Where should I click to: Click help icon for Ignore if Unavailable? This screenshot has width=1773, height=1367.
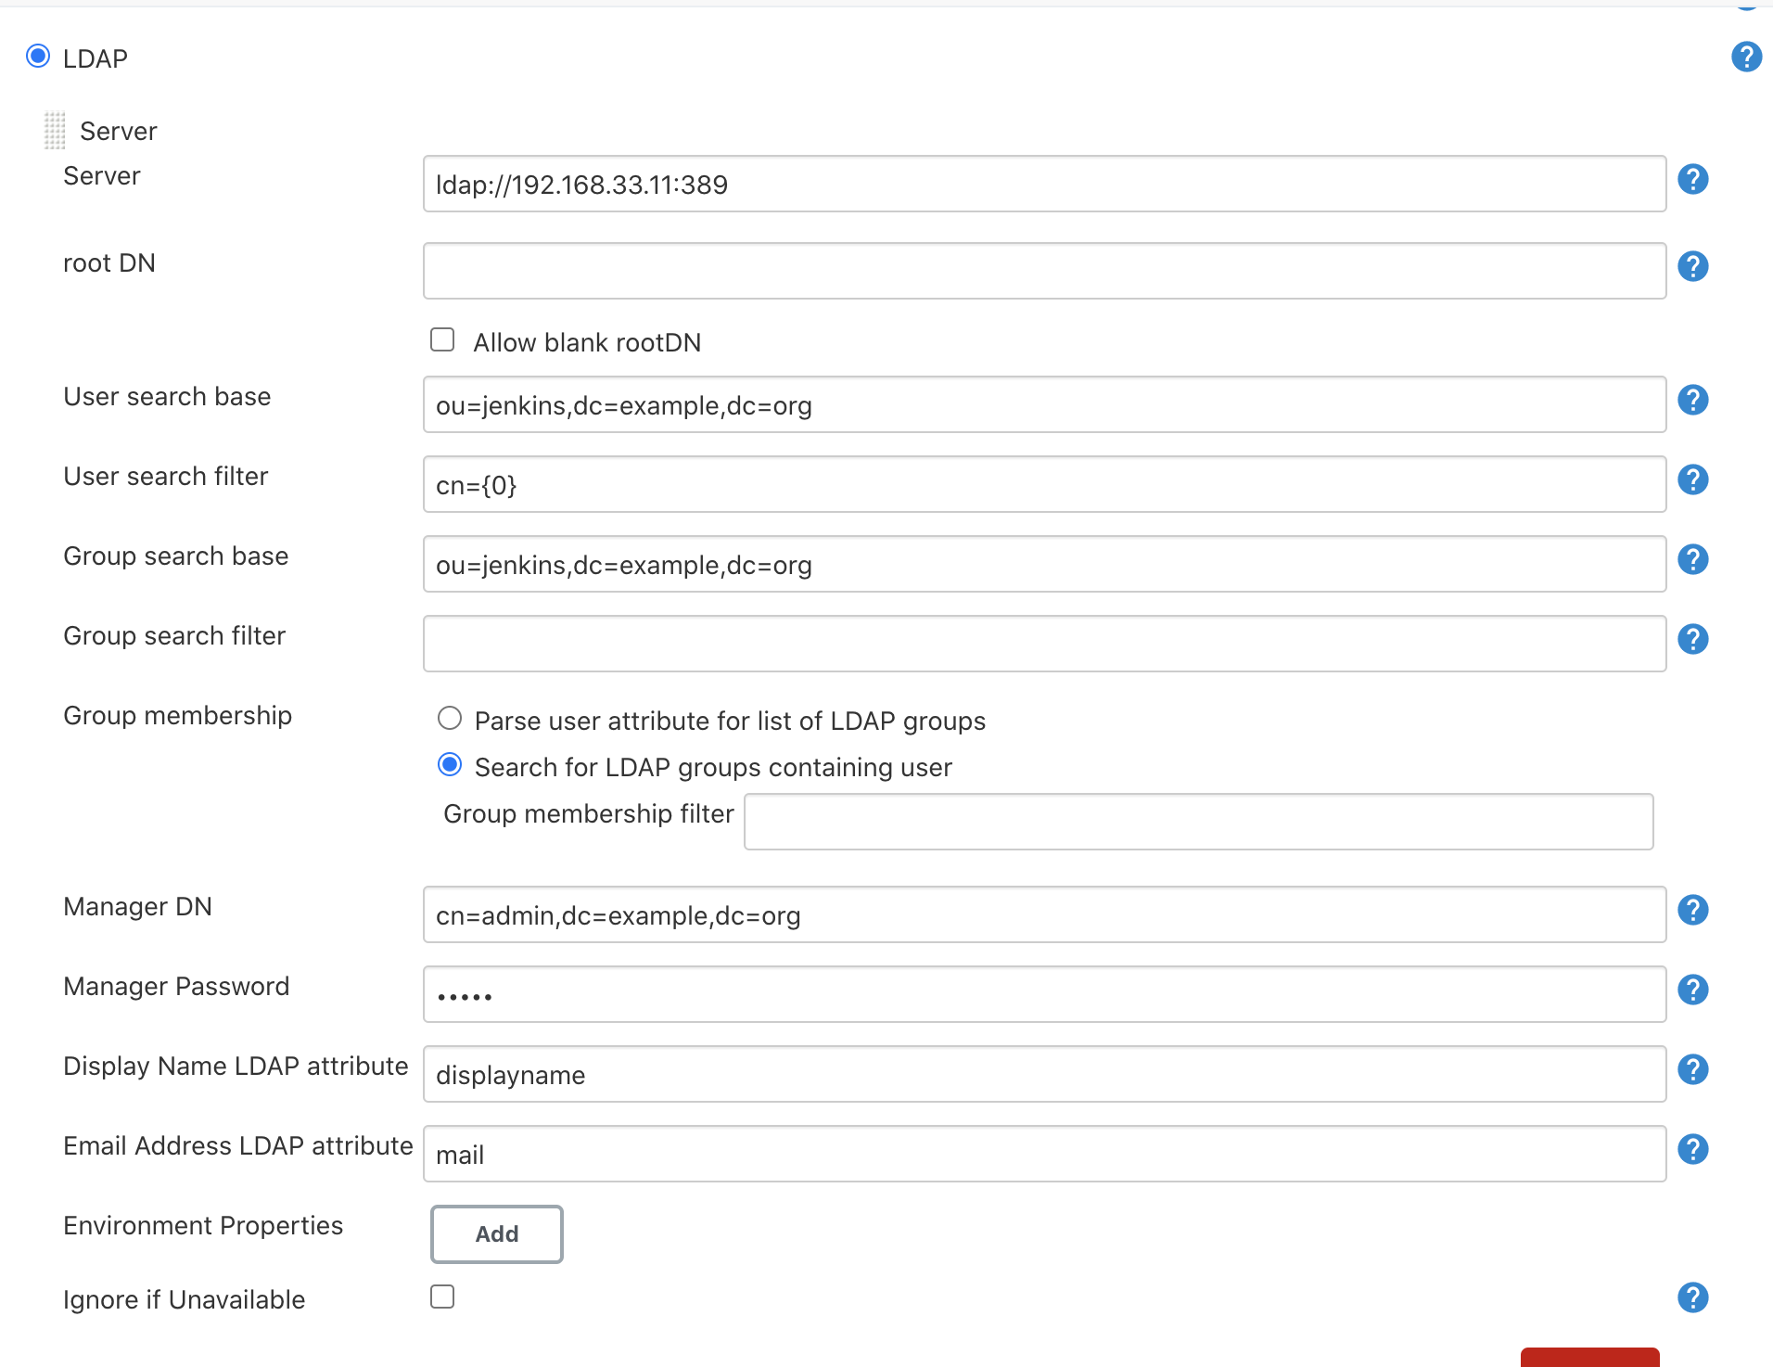pyautogui.click(x=1692, y=1297)
